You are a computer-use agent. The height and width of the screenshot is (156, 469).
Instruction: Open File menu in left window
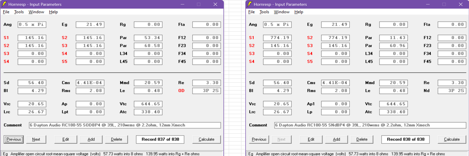(6, 12)
